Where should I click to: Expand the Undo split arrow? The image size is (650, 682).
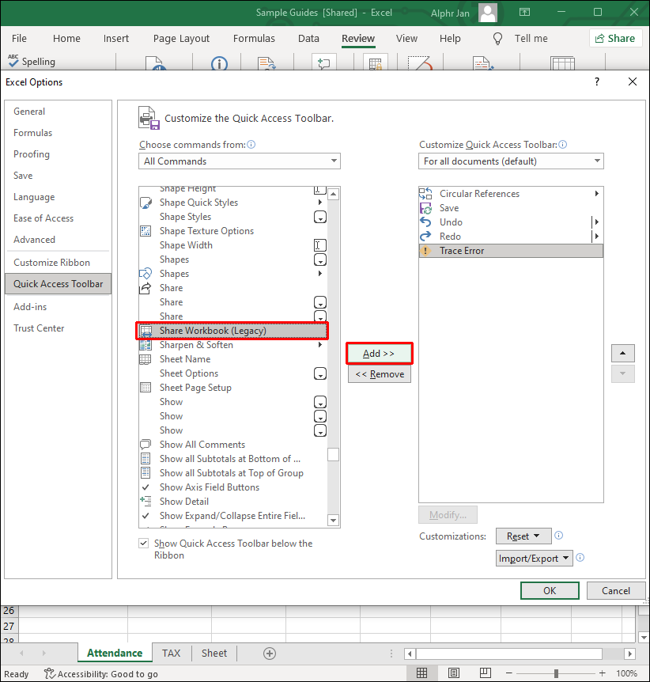coord(597,222)
